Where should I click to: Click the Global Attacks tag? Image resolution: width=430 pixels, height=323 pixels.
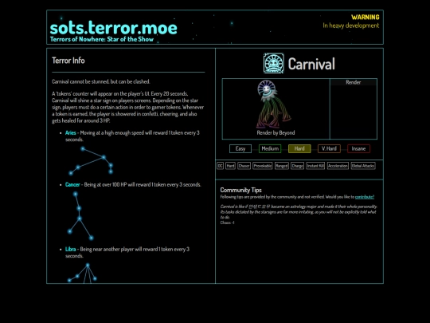tap(363, 166)
